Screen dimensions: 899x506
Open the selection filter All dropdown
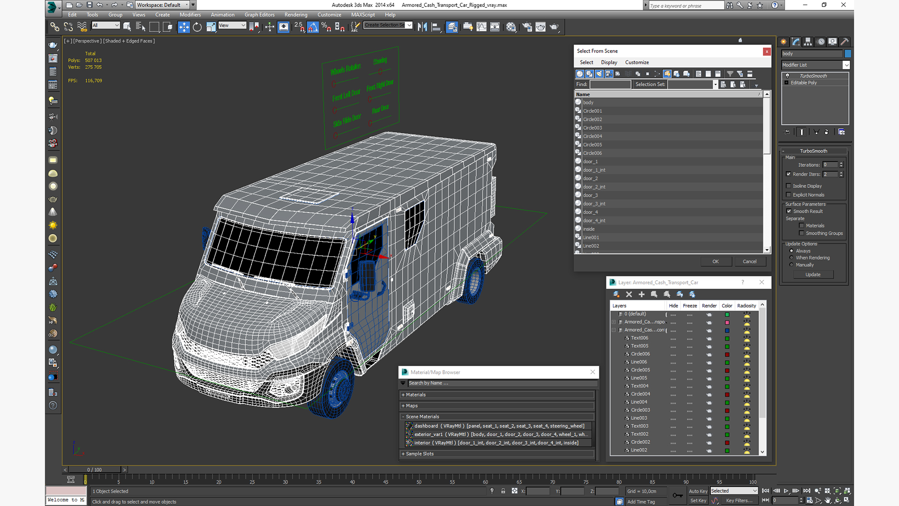click(106, 25)
